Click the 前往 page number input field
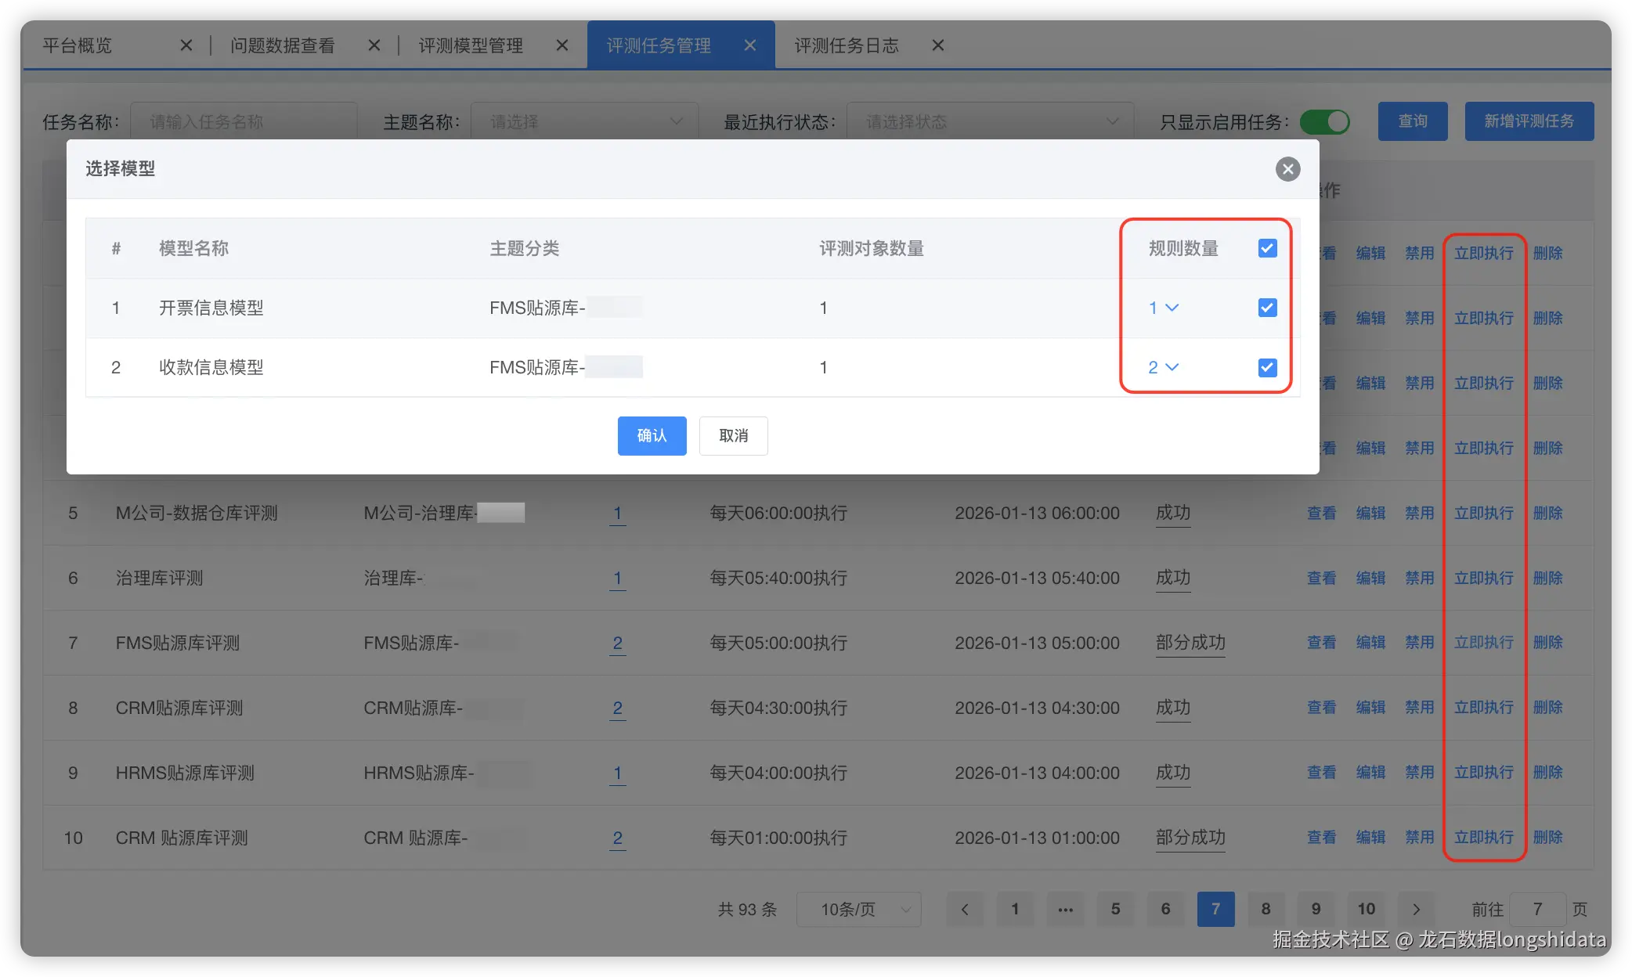Screen dimensions: 1632x977 [x=1537, y=909]
